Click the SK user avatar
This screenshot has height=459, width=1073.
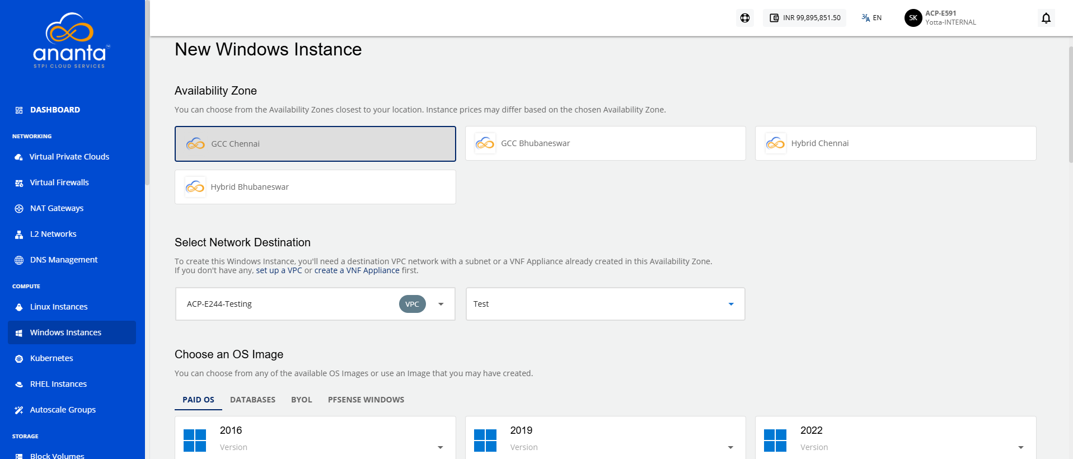click(x=913, y=18)
